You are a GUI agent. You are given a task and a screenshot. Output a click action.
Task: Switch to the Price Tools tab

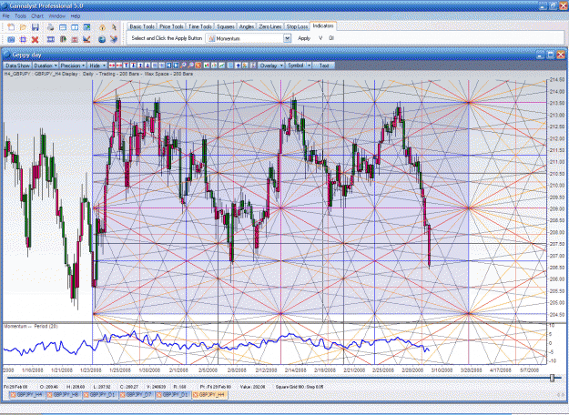point(171,26)
